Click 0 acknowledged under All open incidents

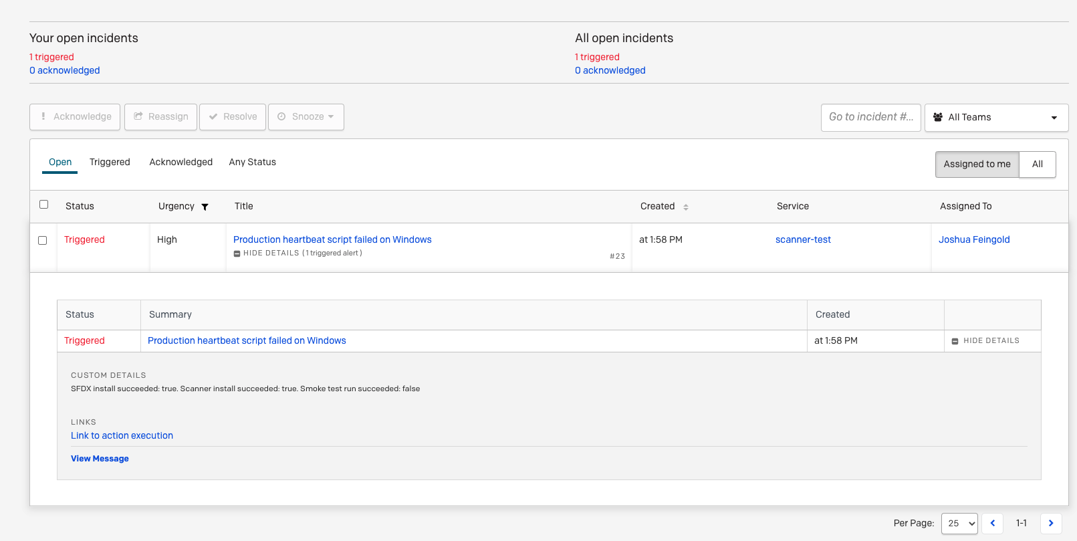[x=610, y=71]
